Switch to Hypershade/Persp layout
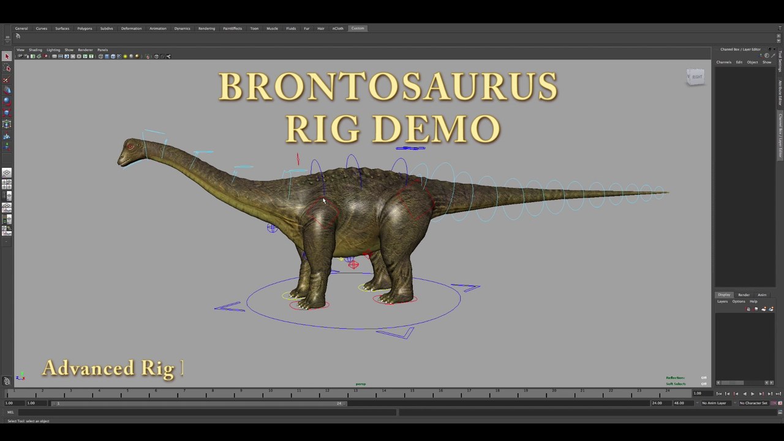This screenshot has width=784, height=441. click(7, 220)
